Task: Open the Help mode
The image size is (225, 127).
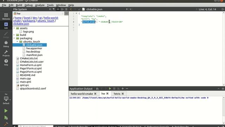Action: coord(6,62)
